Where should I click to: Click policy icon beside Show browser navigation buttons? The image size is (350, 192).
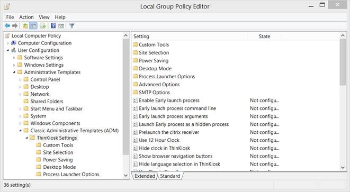click(135, 156)
